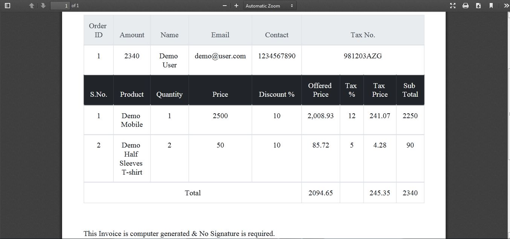Screen dimensions: 510x239
Task: Zoom out of the document
Action: [225, 6]
